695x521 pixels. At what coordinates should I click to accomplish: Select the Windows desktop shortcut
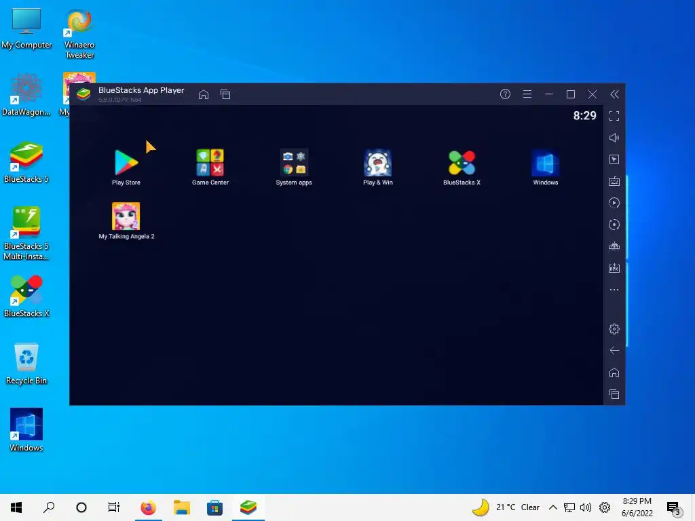point(26,430)
